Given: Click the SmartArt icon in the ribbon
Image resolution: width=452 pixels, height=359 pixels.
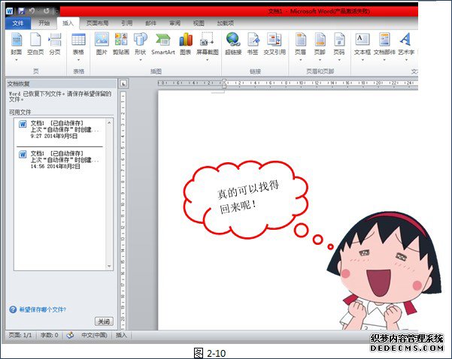Looking at the screenshot, I should [x=162, y=44].
